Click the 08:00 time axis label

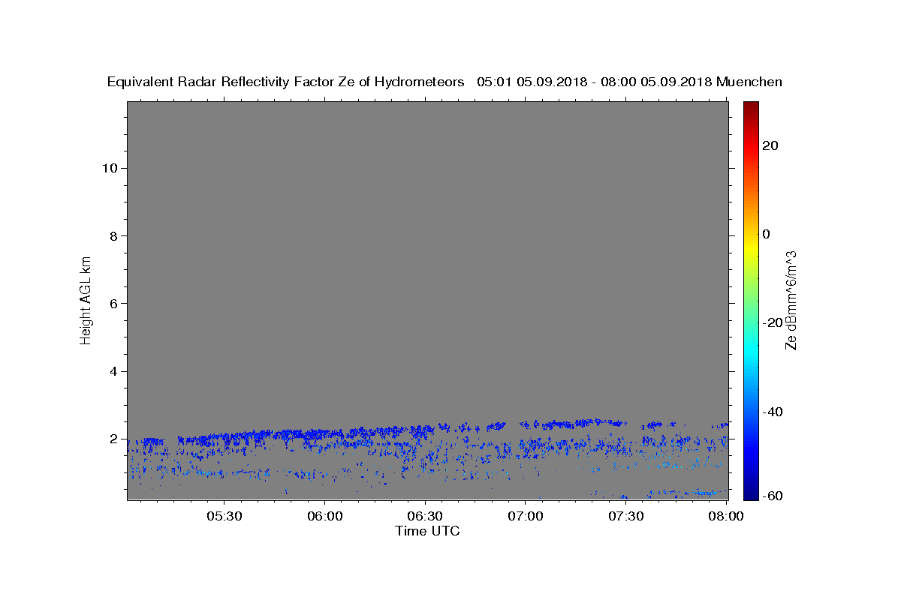pyautogui.click(x=726, y=516)
